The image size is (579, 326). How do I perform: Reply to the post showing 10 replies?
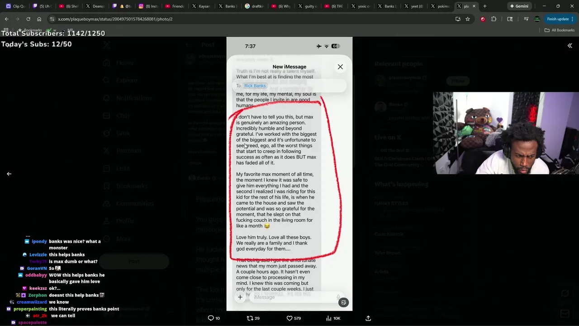tap(214, 318)
